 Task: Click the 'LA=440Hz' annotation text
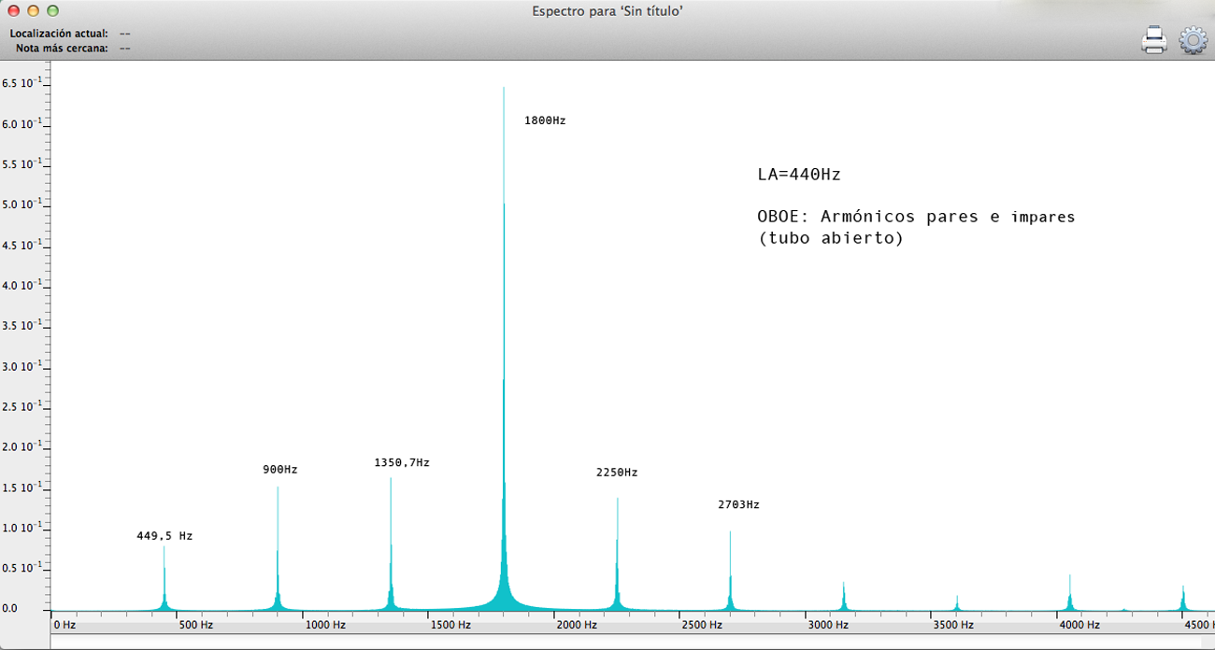[x=800, y=175]
